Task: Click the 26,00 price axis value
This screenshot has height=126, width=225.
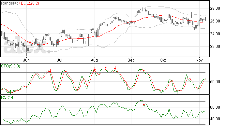Action: point(215,21)
